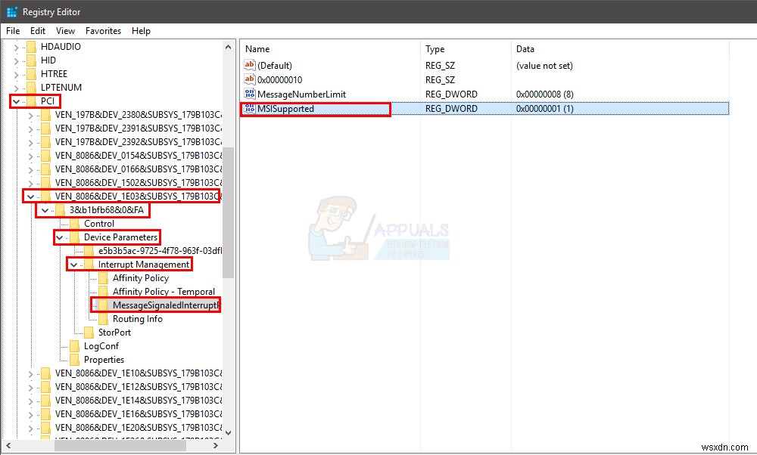The image size is (757, 455).
Task: Click the horizontal scroll left arrow
Action: 8,446
